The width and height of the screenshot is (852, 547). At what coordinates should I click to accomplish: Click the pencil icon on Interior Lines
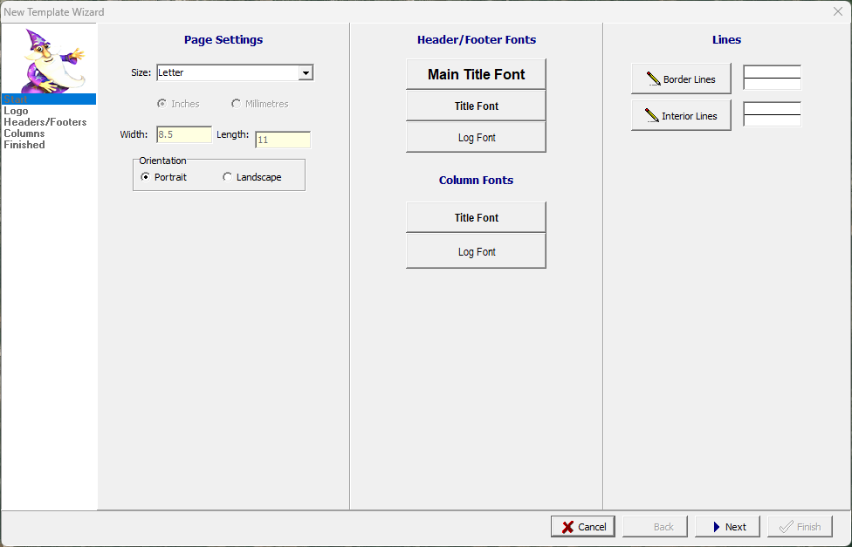[x=651, y=116]
